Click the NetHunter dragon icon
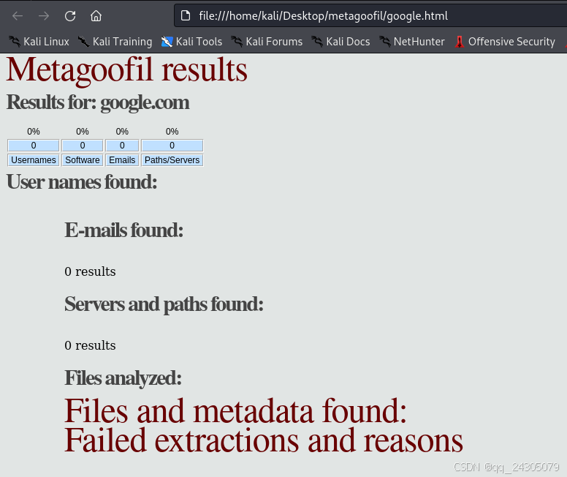 385,42
